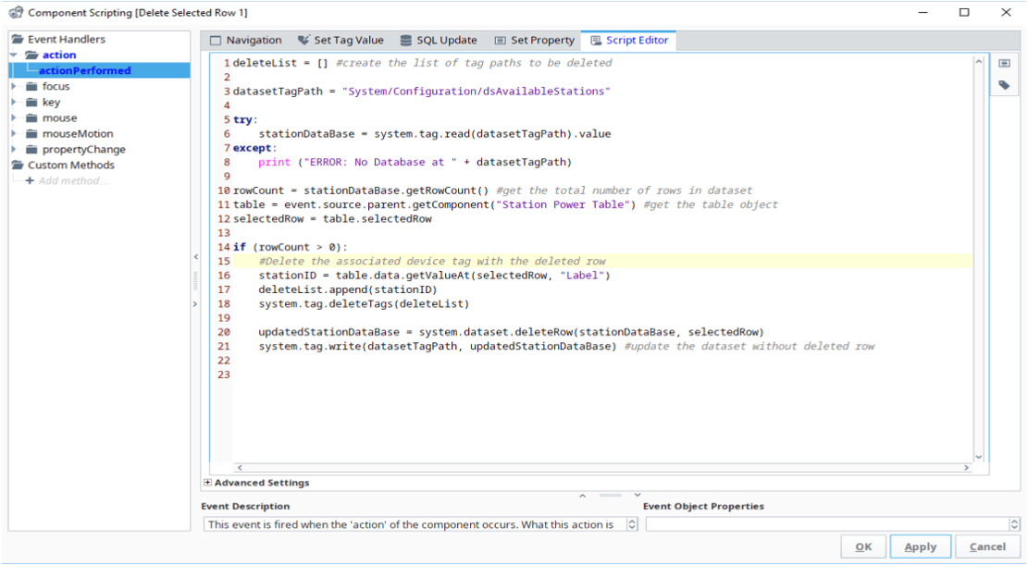Click the system.dataset.deleteRow line
The image size is (1028, 565).
(512, 332)
